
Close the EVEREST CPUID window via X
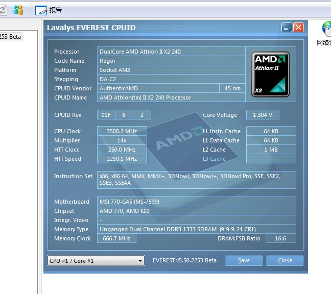298,28
